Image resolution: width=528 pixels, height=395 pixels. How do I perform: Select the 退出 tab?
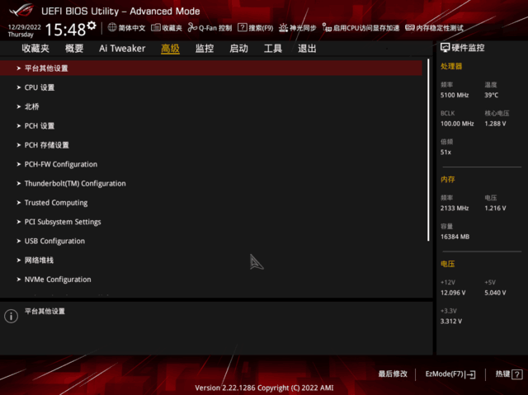coord(307,49)
